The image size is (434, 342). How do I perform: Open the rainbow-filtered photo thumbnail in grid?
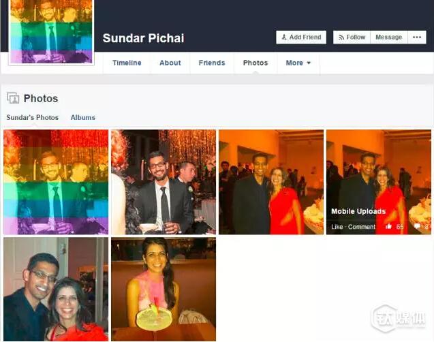(x=56, y=182)
